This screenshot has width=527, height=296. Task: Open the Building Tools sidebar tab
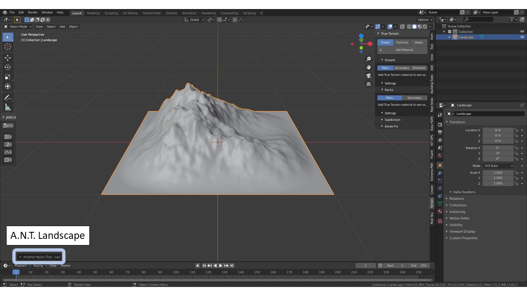(432, 83)
